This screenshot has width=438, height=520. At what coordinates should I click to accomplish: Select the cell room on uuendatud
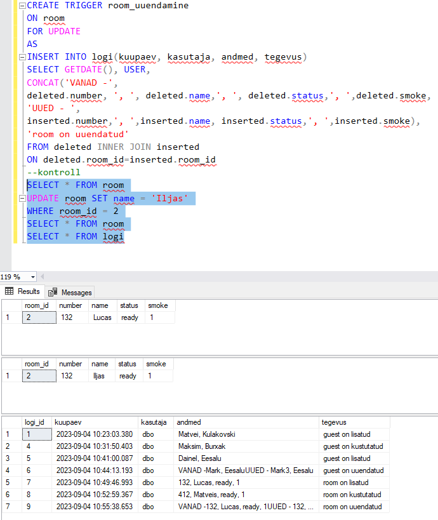354,507
